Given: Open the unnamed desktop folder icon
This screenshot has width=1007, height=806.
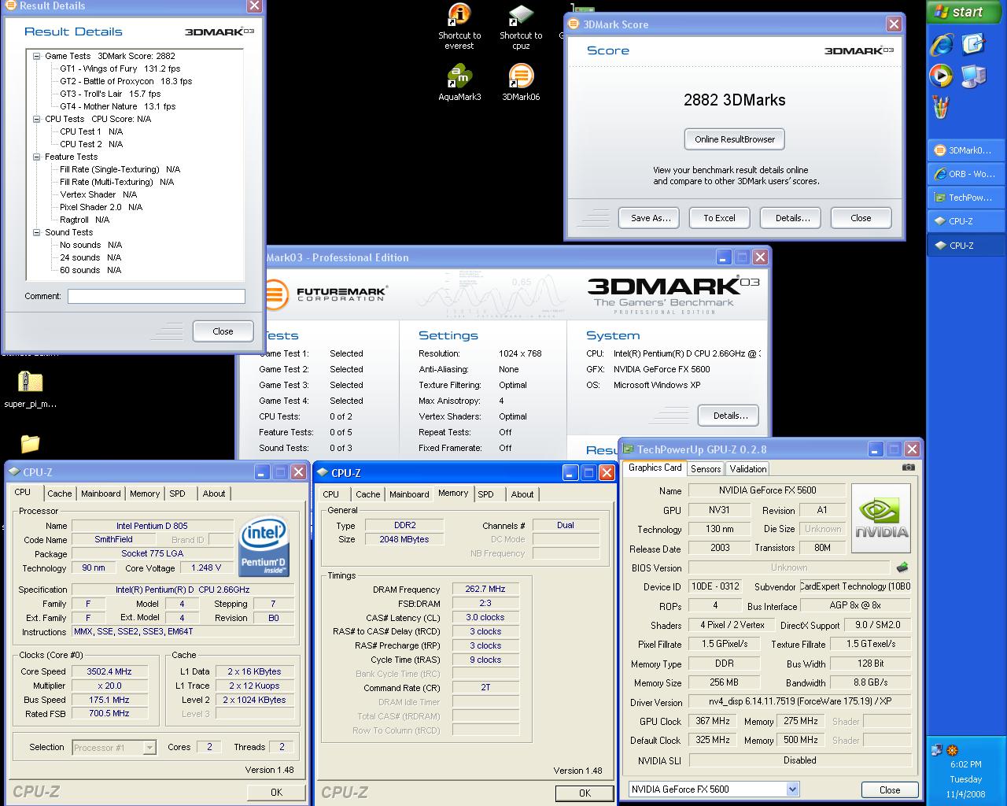Looking at the screenshot, I should point(30,443).
